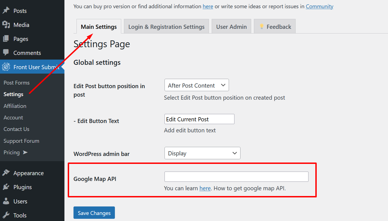Open the WordPress admin bar dropdown
This screenshot has width=388, height=221.
tap(202, 153)
